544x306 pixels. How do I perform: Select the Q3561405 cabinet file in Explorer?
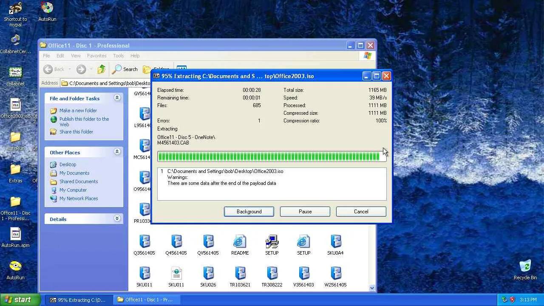(144, 246)
